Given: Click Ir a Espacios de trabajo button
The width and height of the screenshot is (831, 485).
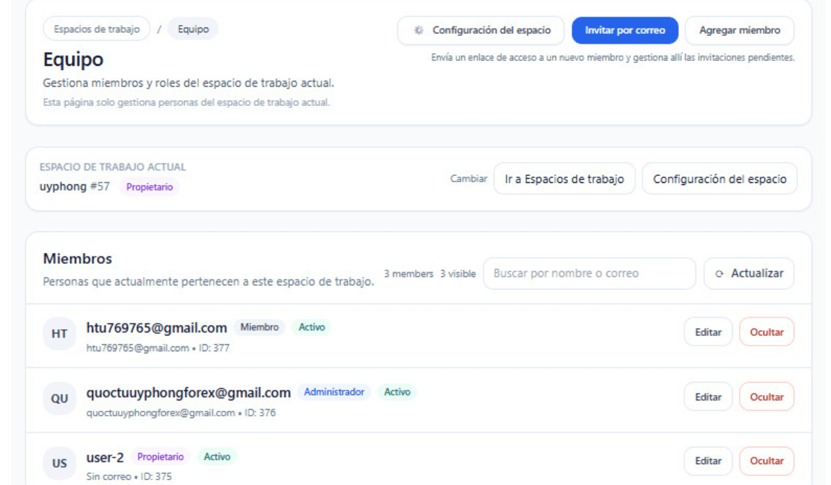Looking at the screenshot, I should 564,179.
